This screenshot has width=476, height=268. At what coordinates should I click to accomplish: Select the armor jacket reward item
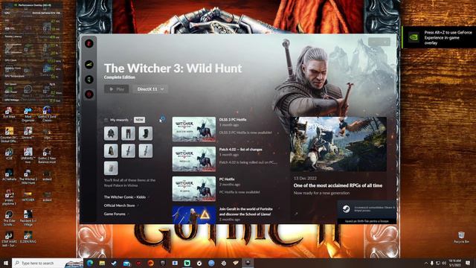(111, 133)
